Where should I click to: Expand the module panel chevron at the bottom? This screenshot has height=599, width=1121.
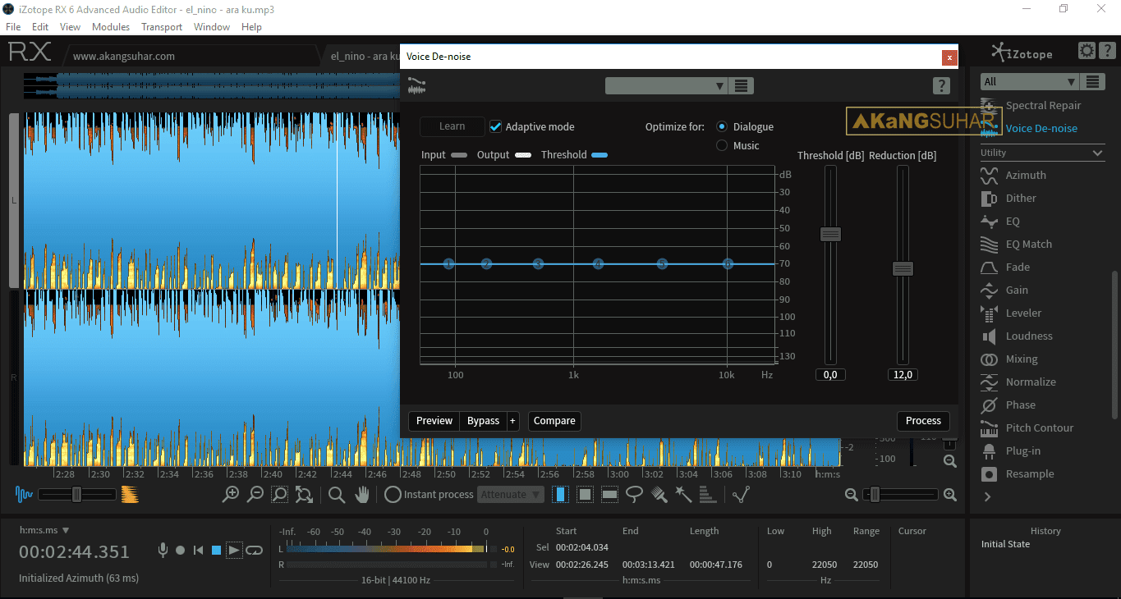[x=987, y=496]
